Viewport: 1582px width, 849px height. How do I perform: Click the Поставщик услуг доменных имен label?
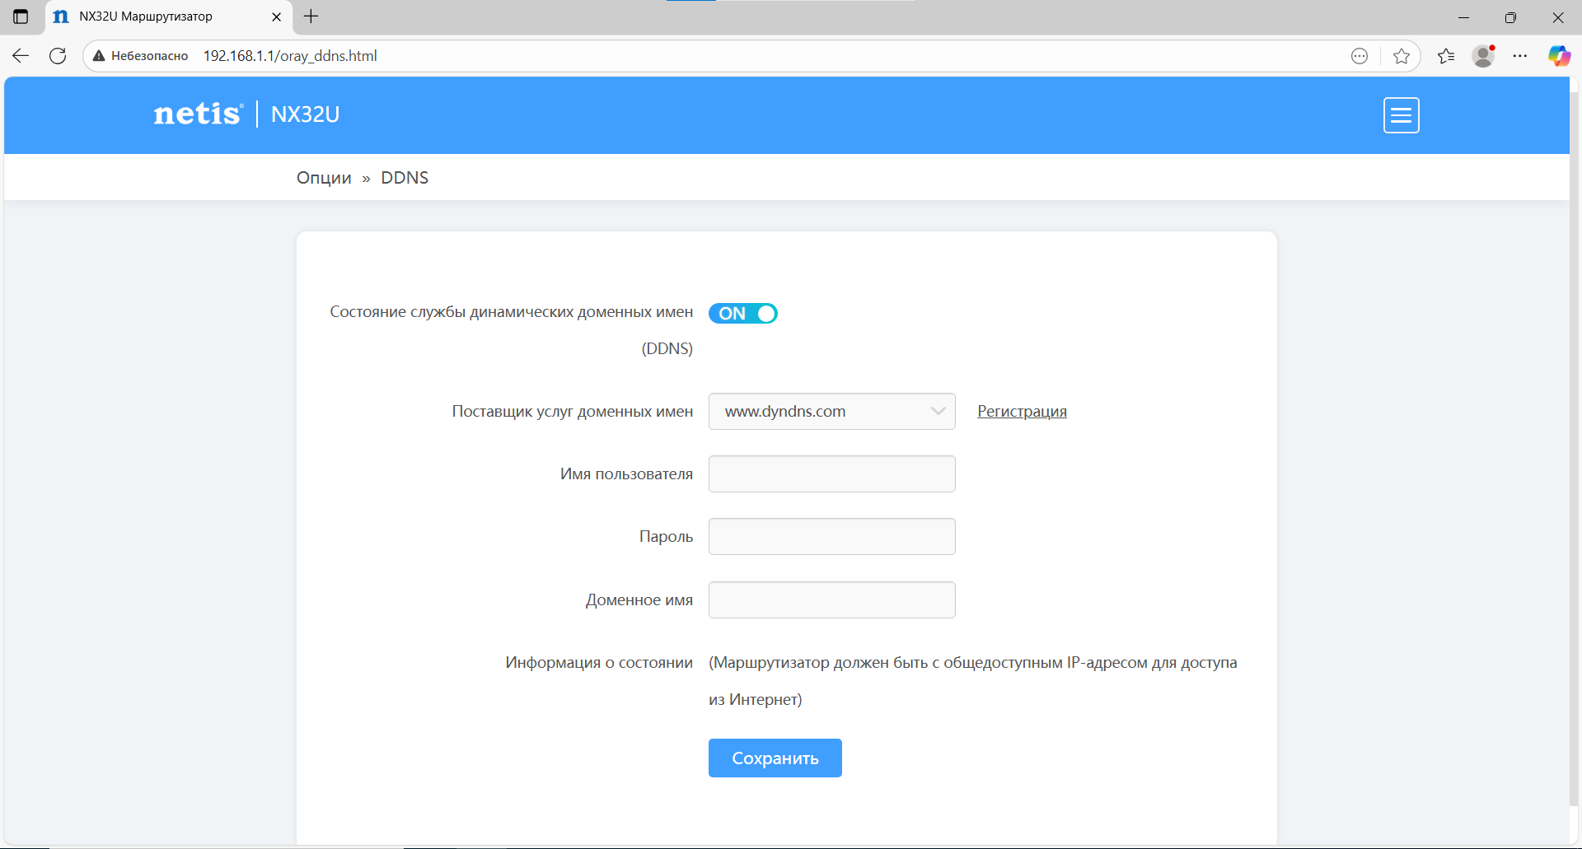[x=573, y=412]
